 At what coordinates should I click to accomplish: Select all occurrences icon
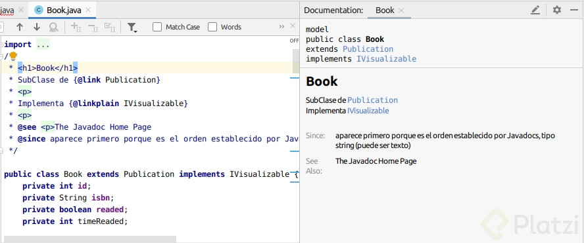(x=109, y=27)
